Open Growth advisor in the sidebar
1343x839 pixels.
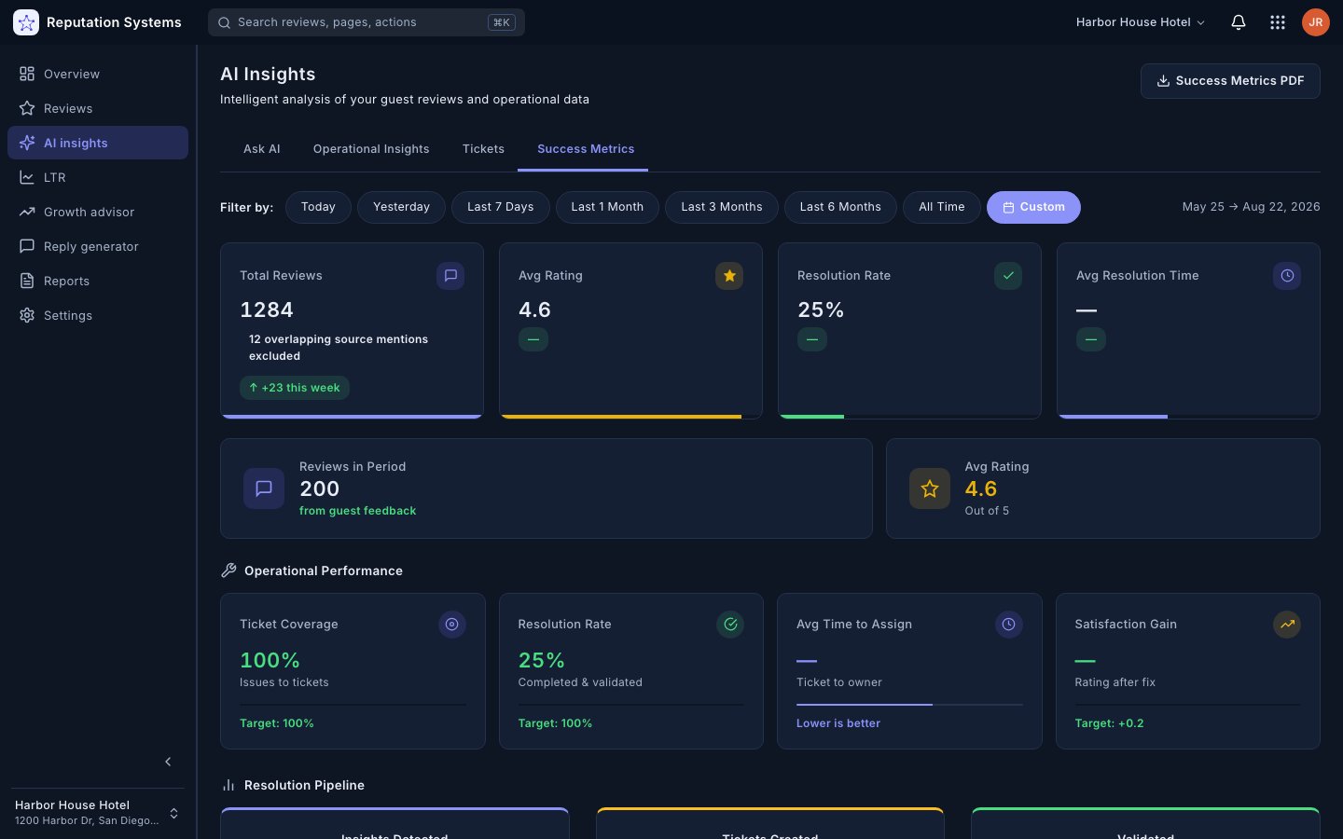pos(98,212)
